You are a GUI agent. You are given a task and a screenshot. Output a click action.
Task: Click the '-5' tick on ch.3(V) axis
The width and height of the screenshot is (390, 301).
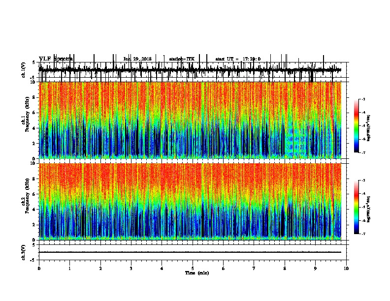click(x=33, y=260)
